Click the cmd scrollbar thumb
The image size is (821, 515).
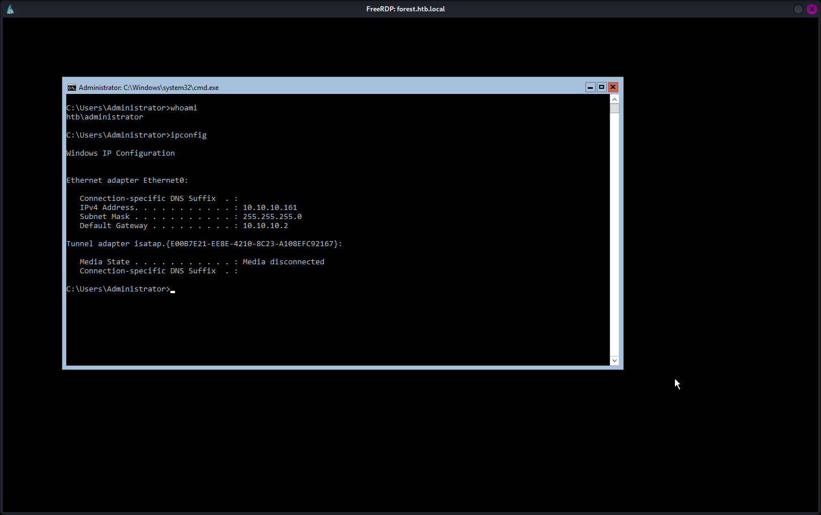[x=614, y=109]
